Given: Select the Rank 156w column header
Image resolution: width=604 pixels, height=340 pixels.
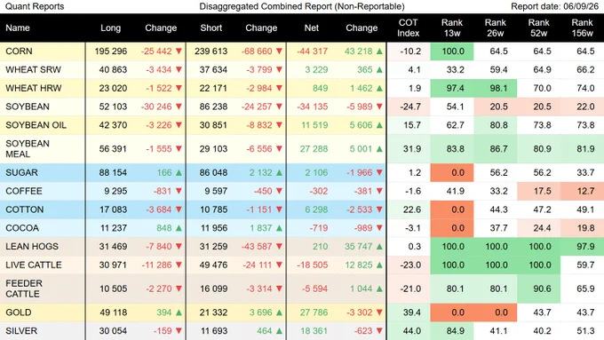Looking at the screenshot, I should click(x=582, y=28).
